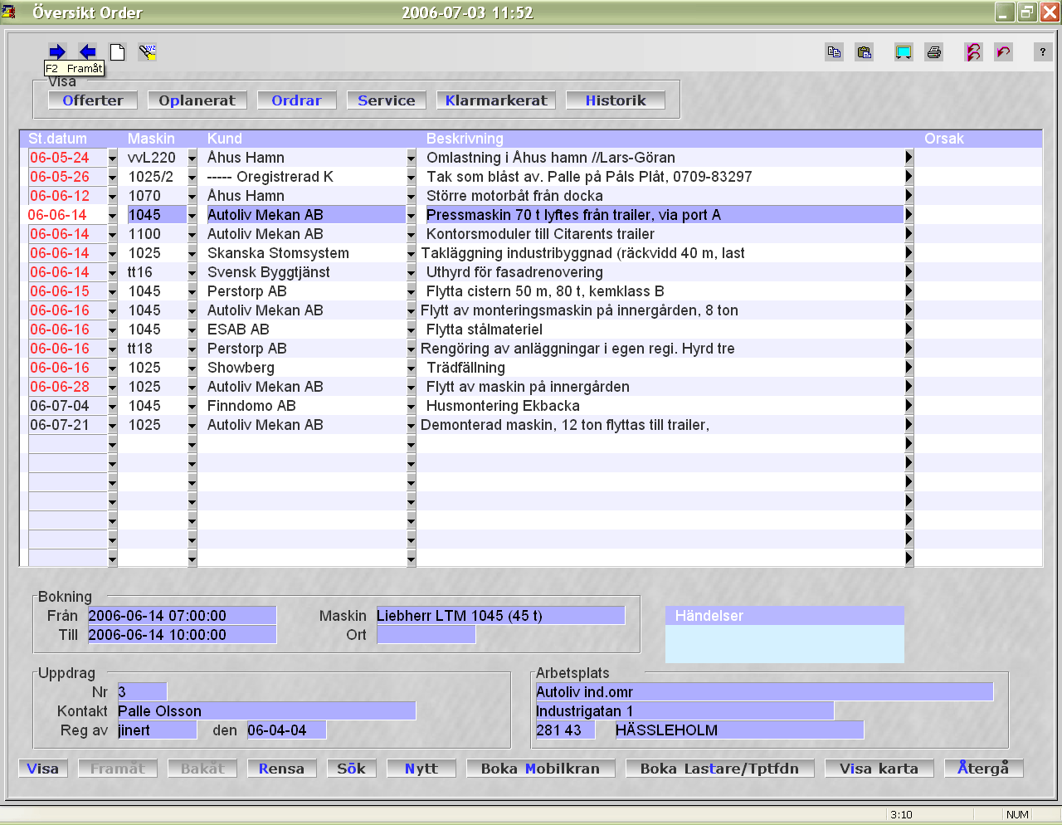The image size is (1062, 825).
Task: Click the Kontakt field with Palle Olsson
Action: click(x=266, y=711)
